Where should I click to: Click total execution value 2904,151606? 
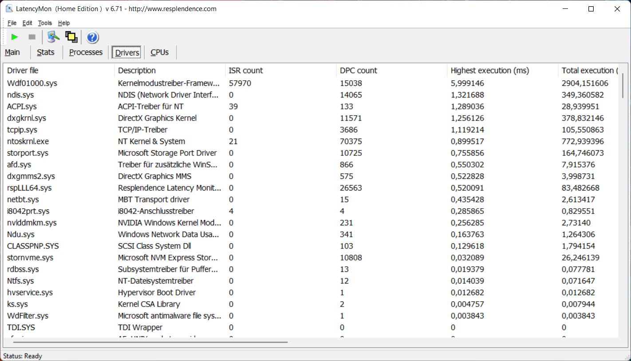pyautogui.click(x=585, y=83)
